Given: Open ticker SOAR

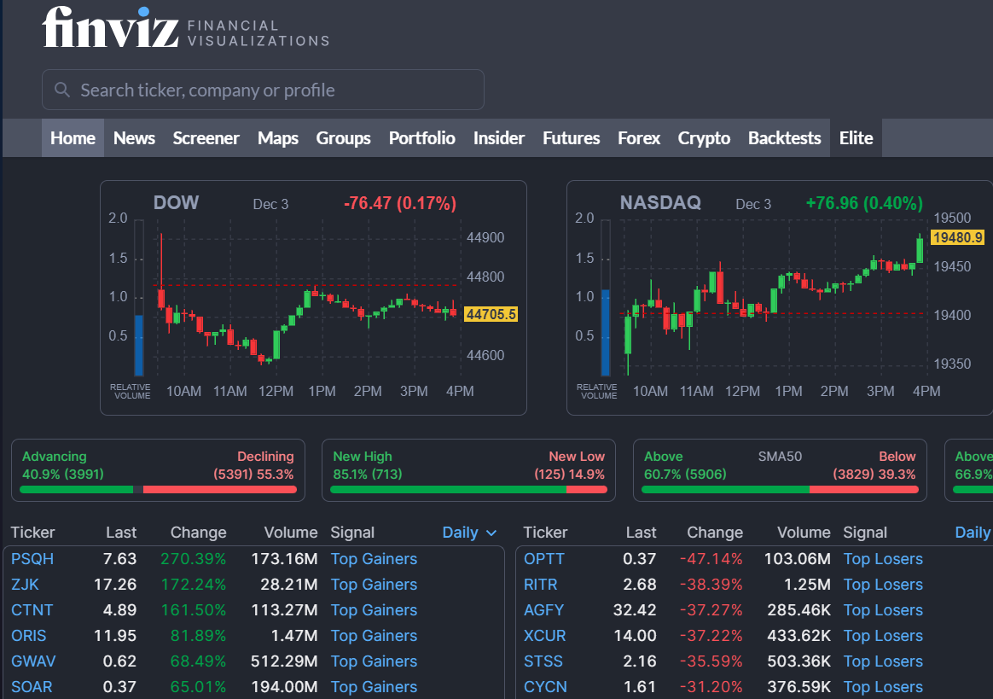Looking at the screenshot, I should (32, 687).
